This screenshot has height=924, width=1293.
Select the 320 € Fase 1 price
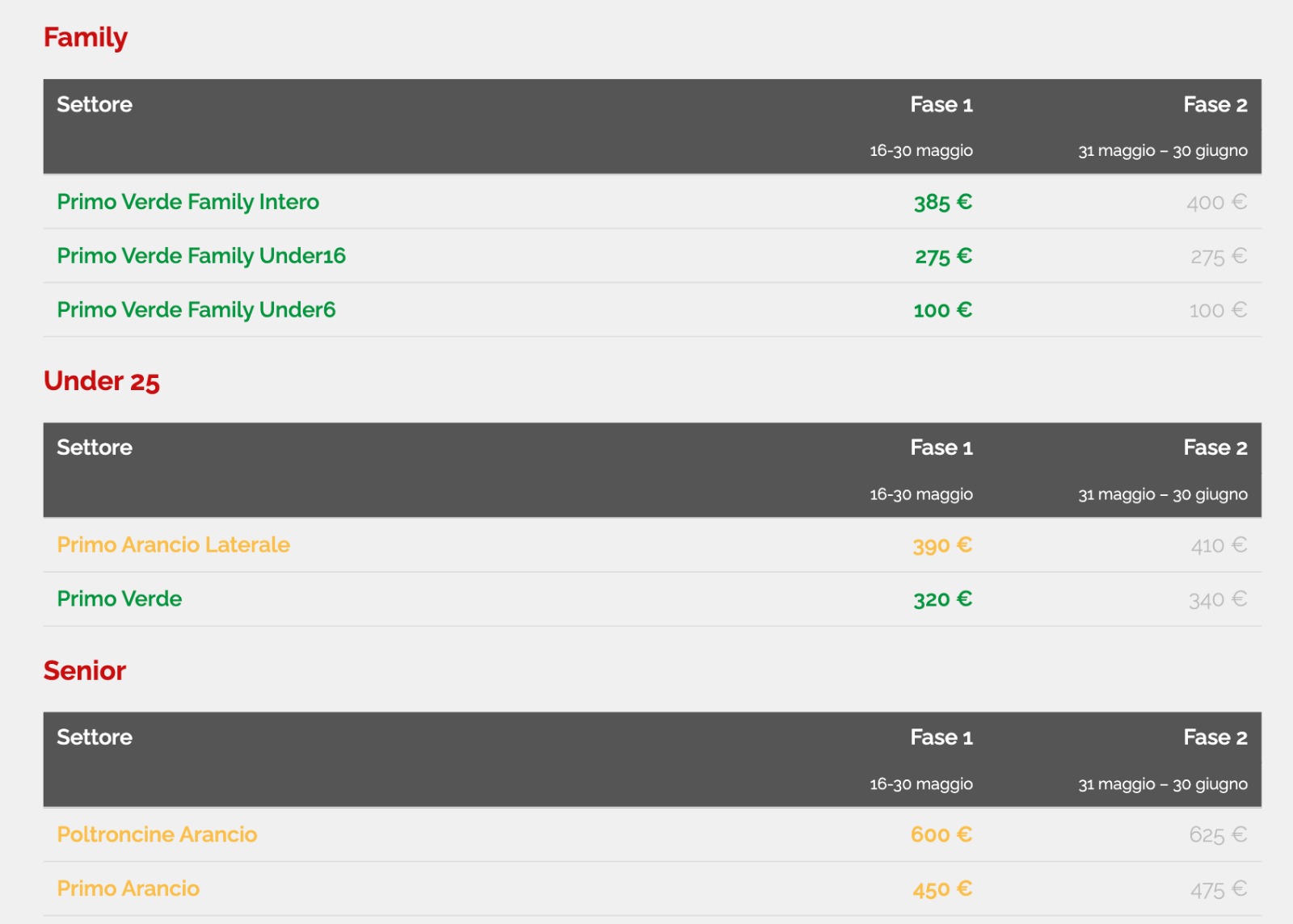tap(942, 599)
